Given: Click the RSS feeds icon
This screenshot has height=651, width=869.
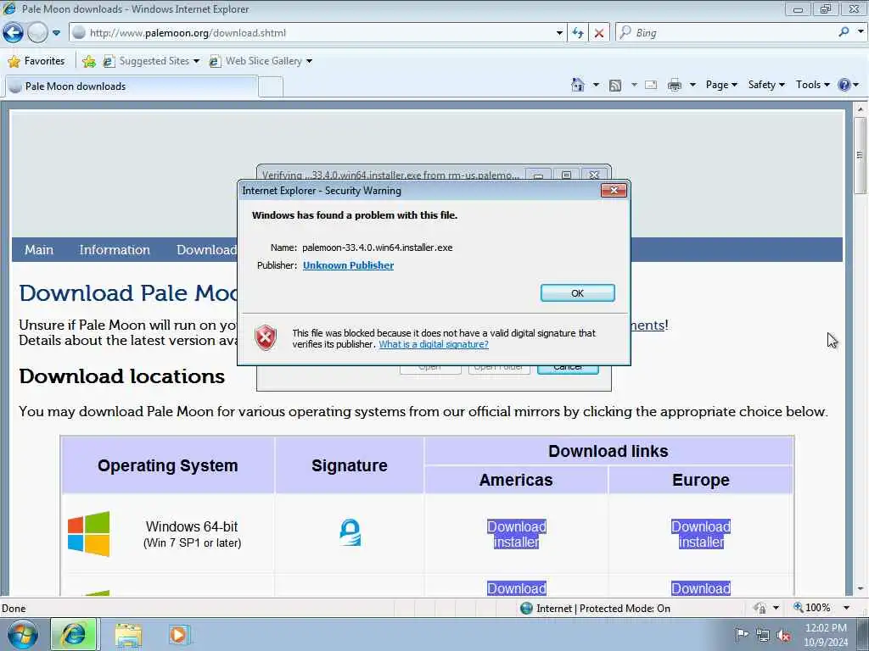Looking at the screenshot, I should [615, 86].
